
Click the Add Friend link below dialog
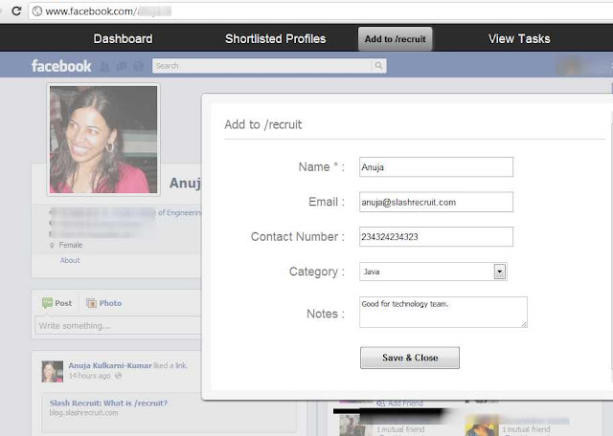tap(405, 403)
